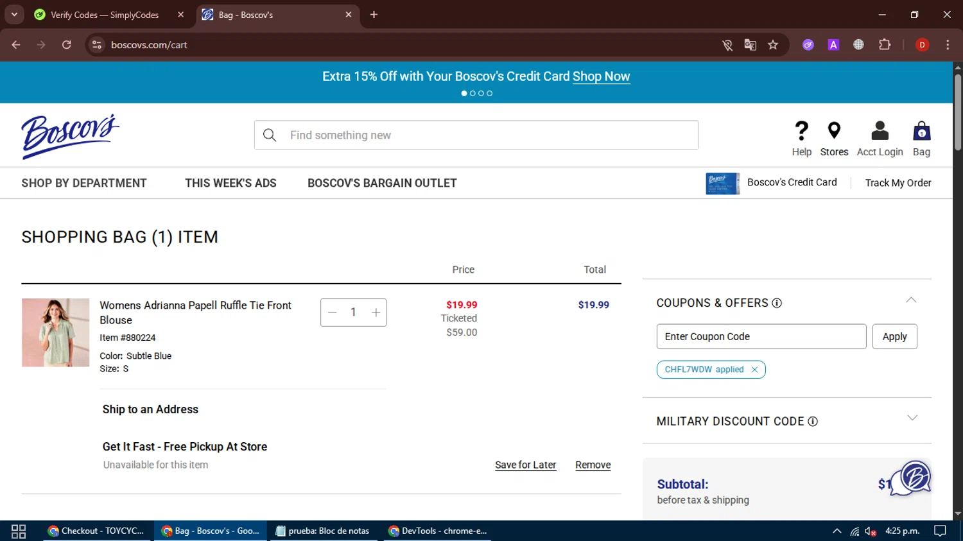Select the third banner carousel dot
This screenshot has height=541, width=963.
(481, 94)
